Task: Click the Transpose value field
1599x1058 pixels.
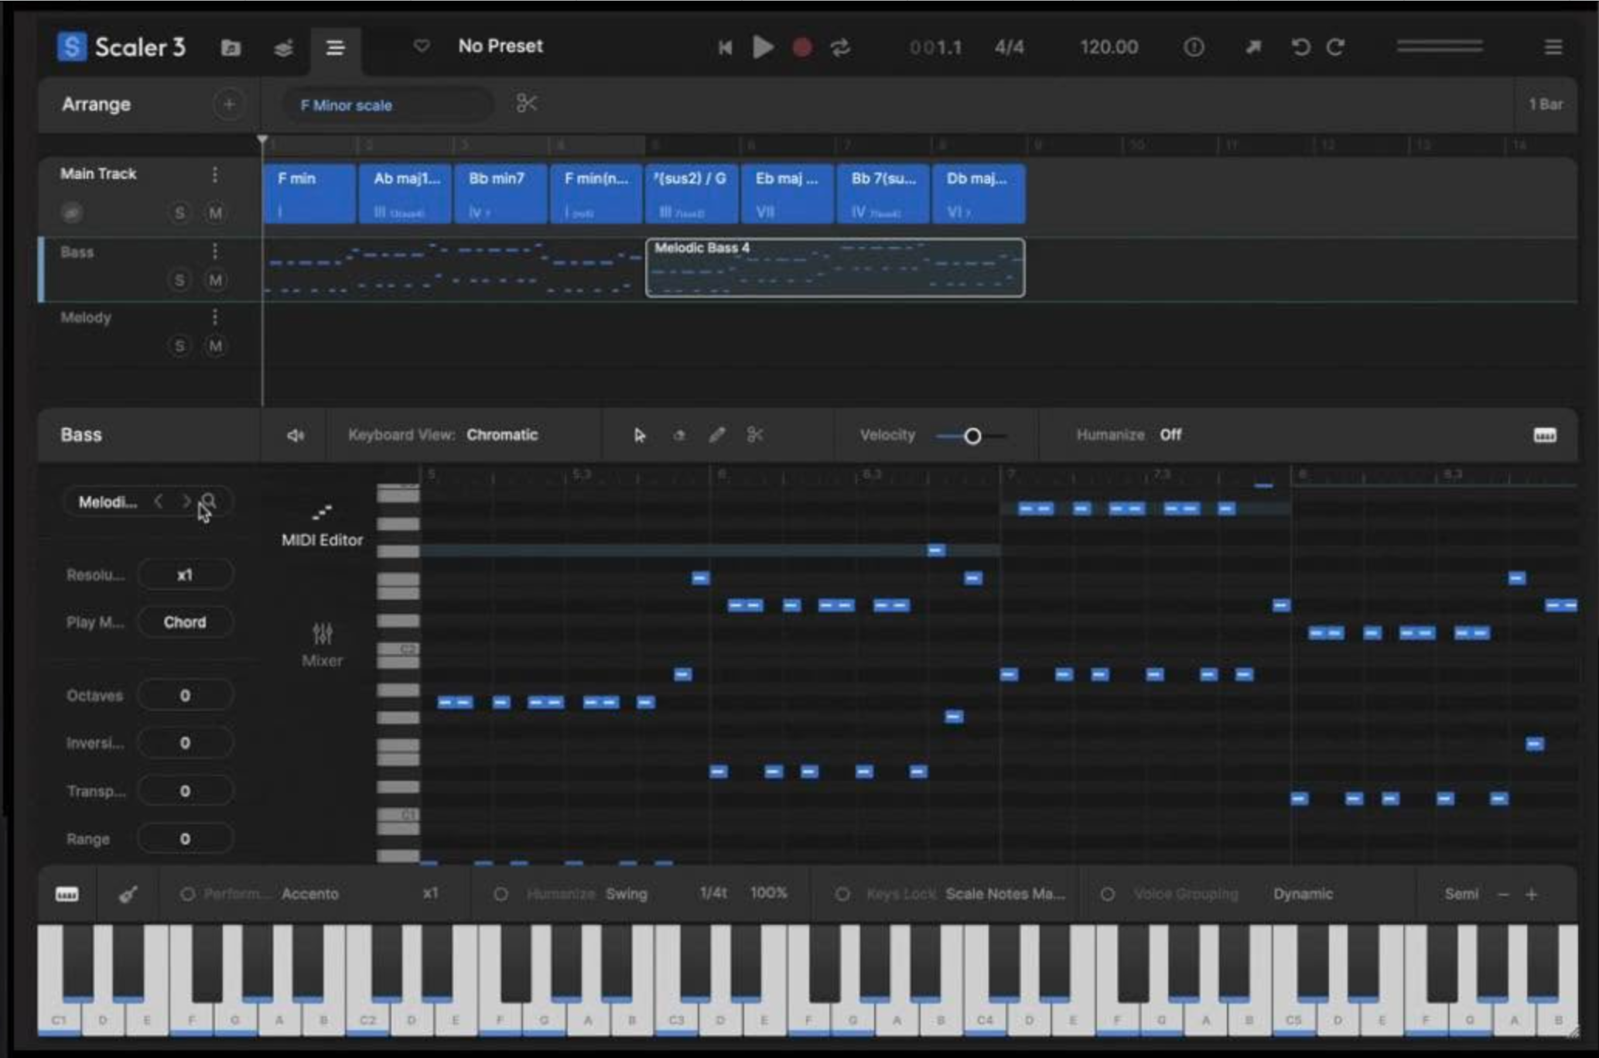Action: 185,791
